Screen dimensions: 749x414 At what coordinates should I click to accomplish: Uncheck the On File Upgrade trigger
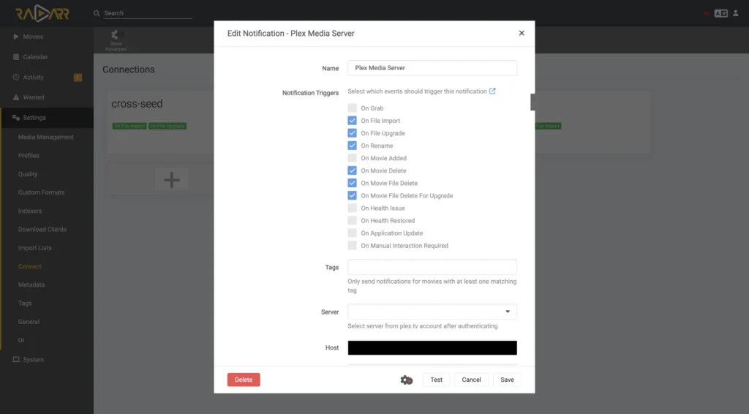tap(352, 132)
